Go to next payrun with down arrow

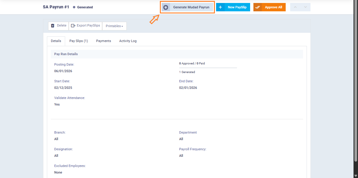click(305, 7)
